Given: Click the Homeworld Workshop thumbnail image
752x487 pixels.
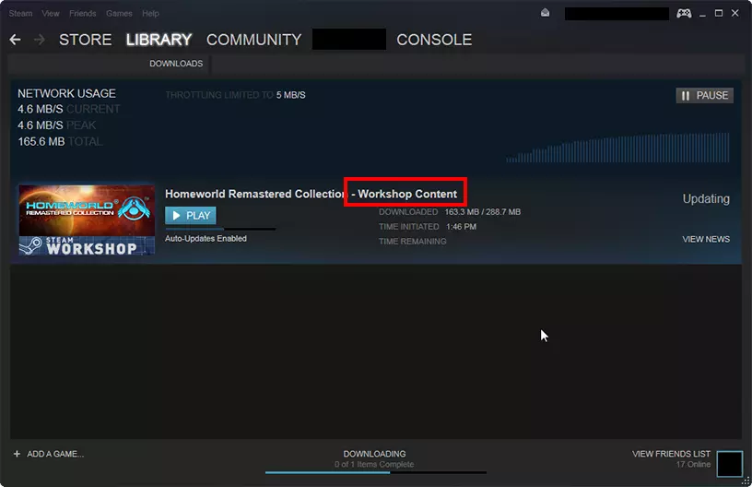Looking at the screenshot, I should (87, 220).
